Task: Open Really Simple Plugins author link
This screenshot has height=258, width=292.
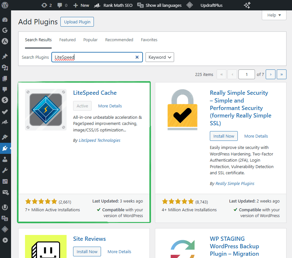Action: (x=235, y=183)
